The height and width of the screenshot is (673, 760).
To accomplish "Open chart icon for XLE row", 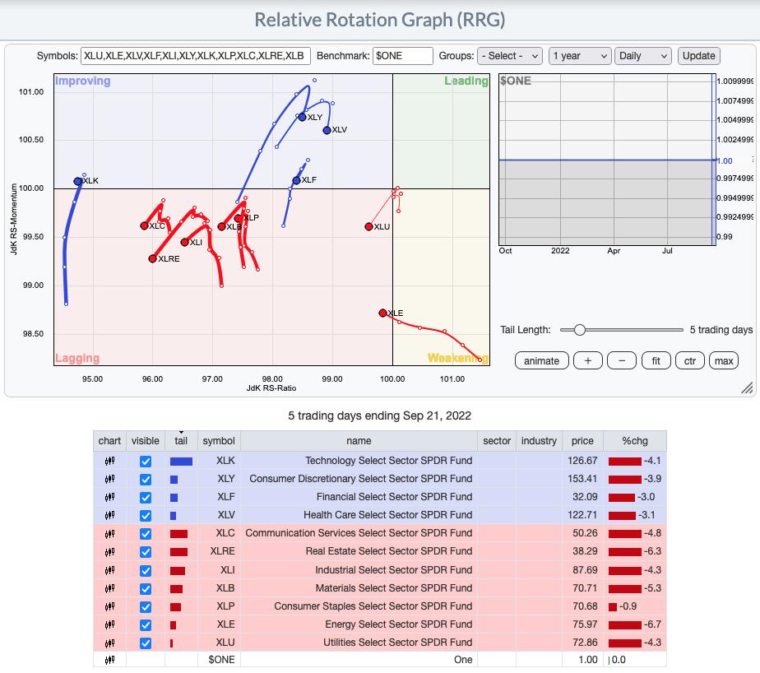I will [x=110, y=624].
